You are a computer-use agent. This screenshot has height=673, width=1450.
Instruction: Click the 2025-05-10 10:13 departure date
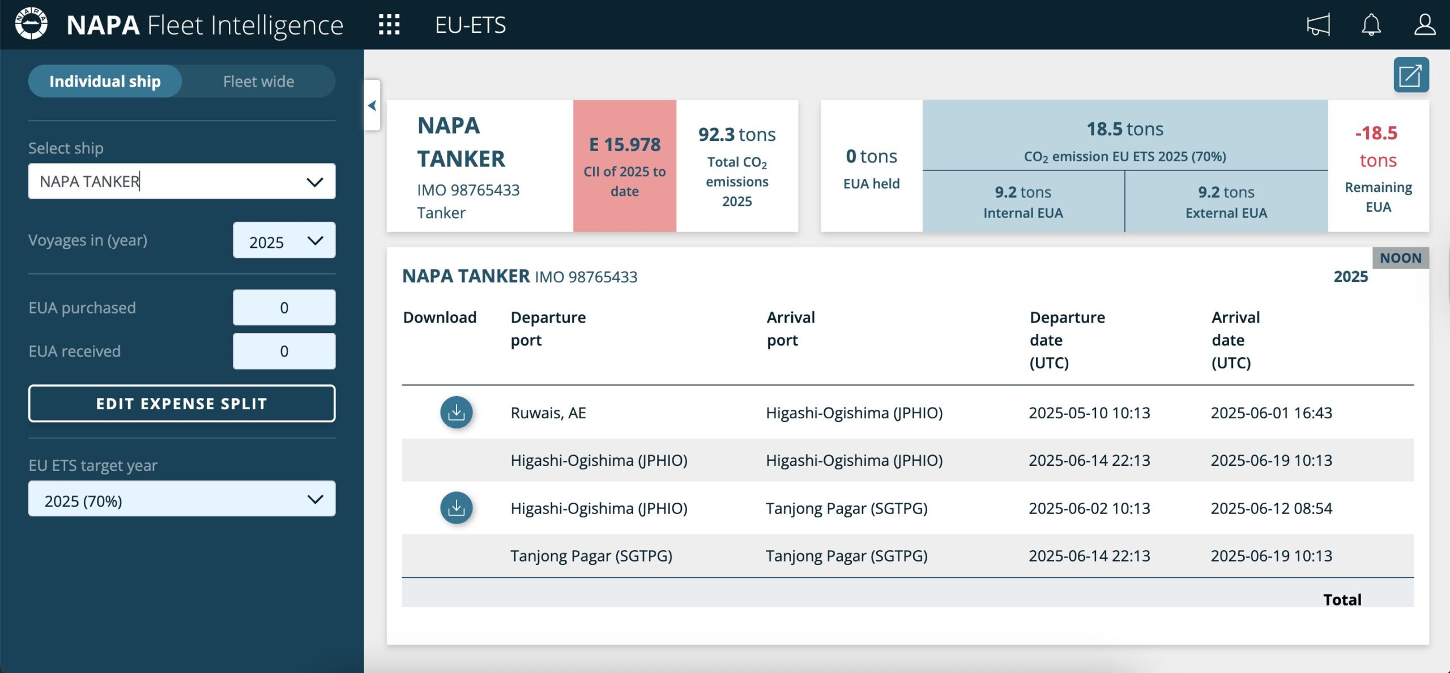point(1089,413)
